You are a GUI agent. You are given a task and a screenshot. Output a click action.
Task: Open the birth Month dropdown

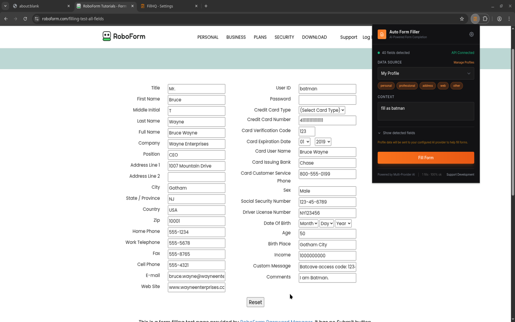(x=309, y=223)
